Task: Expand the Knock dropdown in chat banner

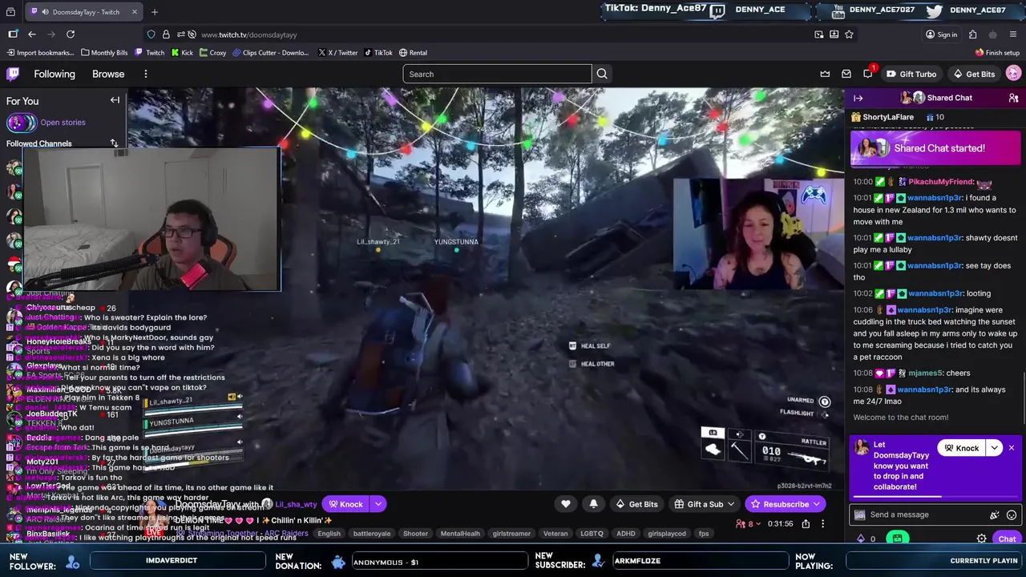Action: [x=994, y=448]
